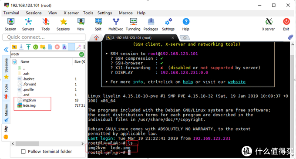Image resolution: width=296 pixels, height=159 pixels.
Task: Click the SFTP delete red X icon
Action: click(57, 47)
